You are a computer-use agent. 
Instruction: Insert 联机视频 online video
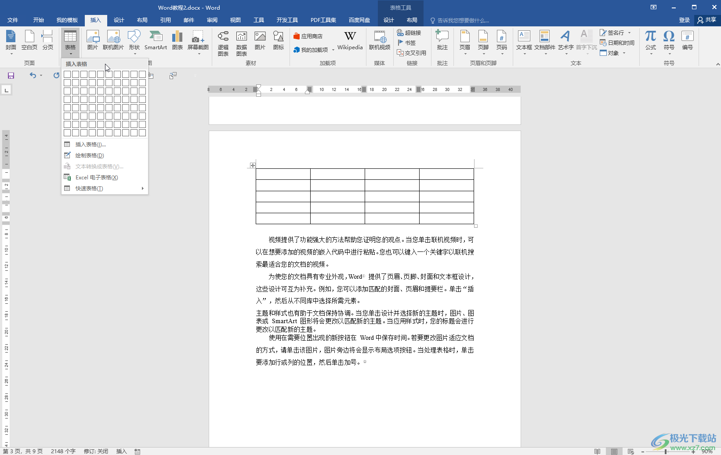point(380,40)
